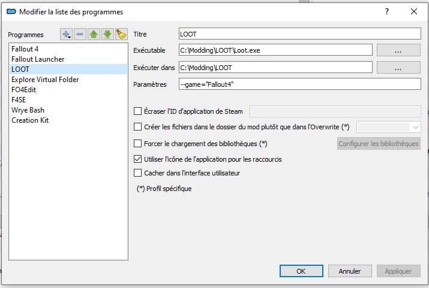Click the broom icon to reset the list
Viewport: 429px width, 288px height.
pos(120,35)
